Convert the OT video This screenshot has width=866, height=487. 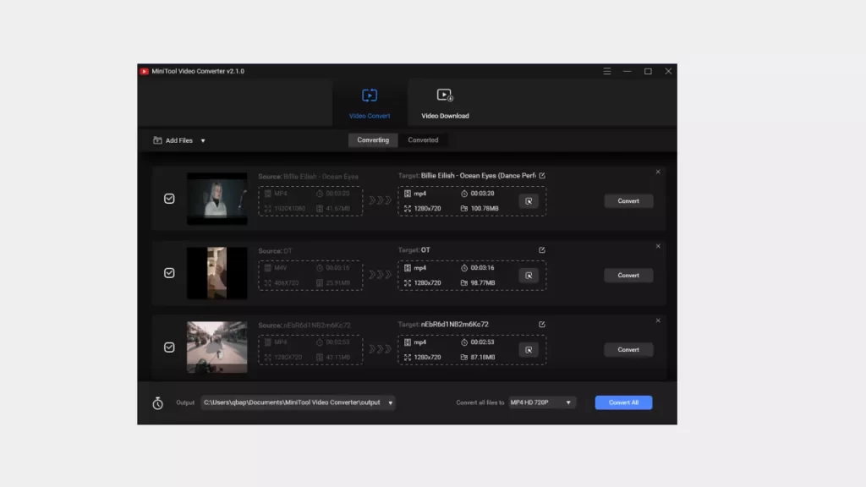pyautogui.click(x=628, y=276)
